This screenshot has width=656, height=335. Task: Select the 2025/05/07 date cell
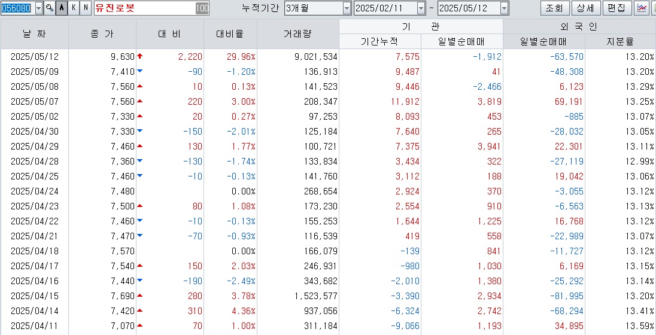point(35,102)
